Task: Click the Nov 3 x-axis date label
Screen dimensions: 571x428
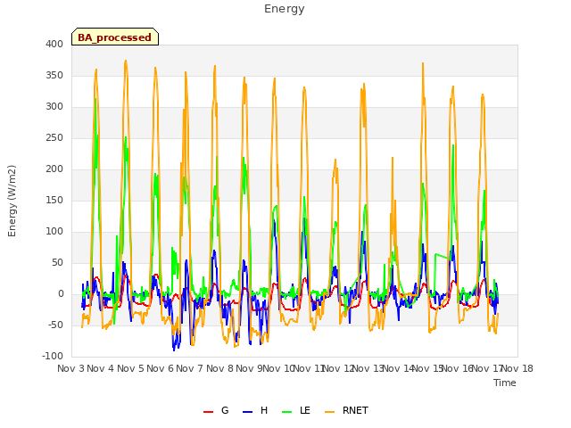Action: [70, 368]
